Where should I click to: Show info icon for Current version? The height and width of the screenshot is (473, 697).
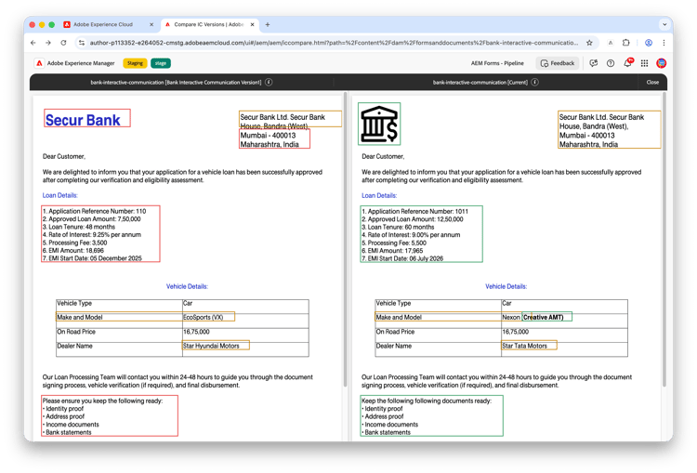pyautogui.click(x=535, y=83)
